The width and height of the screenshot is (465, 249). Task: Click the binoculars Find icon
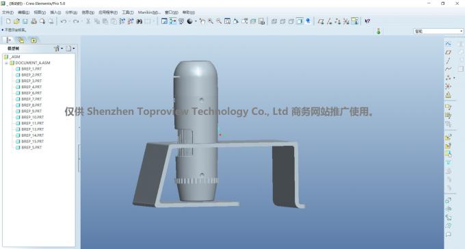tap(139, 21)
